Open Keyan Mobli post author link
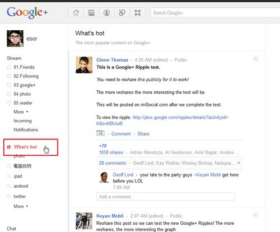Viewport: 280px width, 232px height. coord(110,216)
